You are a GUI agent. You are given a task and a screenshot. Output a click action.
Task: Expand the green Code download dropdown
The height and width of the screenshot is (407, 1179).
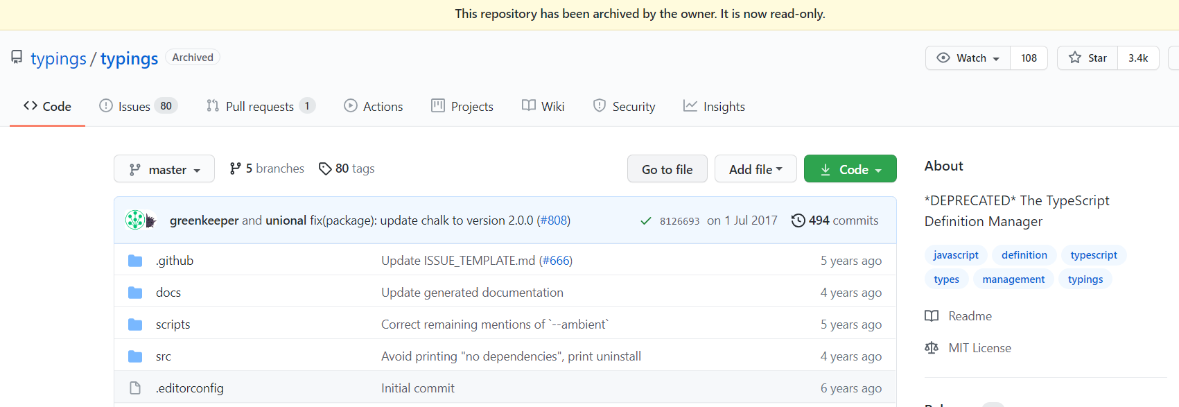click(x=850, y=169)
